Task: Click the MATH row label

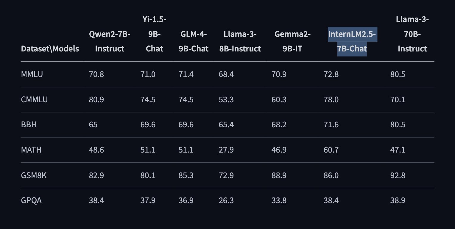Action: (31, 150)
